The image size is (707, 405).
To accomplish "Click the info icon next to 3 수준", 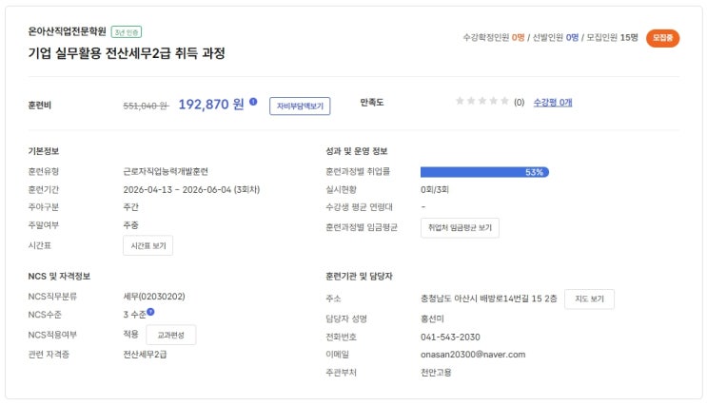I will pyautogui.click(x=150, y=311).
